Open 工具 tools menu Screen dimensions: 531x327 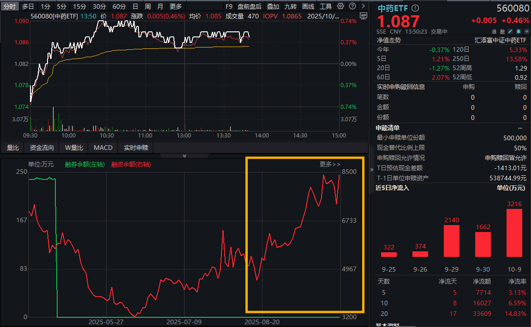[x=326, y=6]
